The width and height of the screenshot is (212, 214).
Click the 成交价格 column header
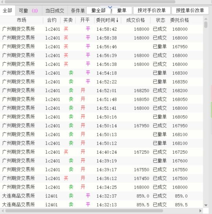(135, 20)
